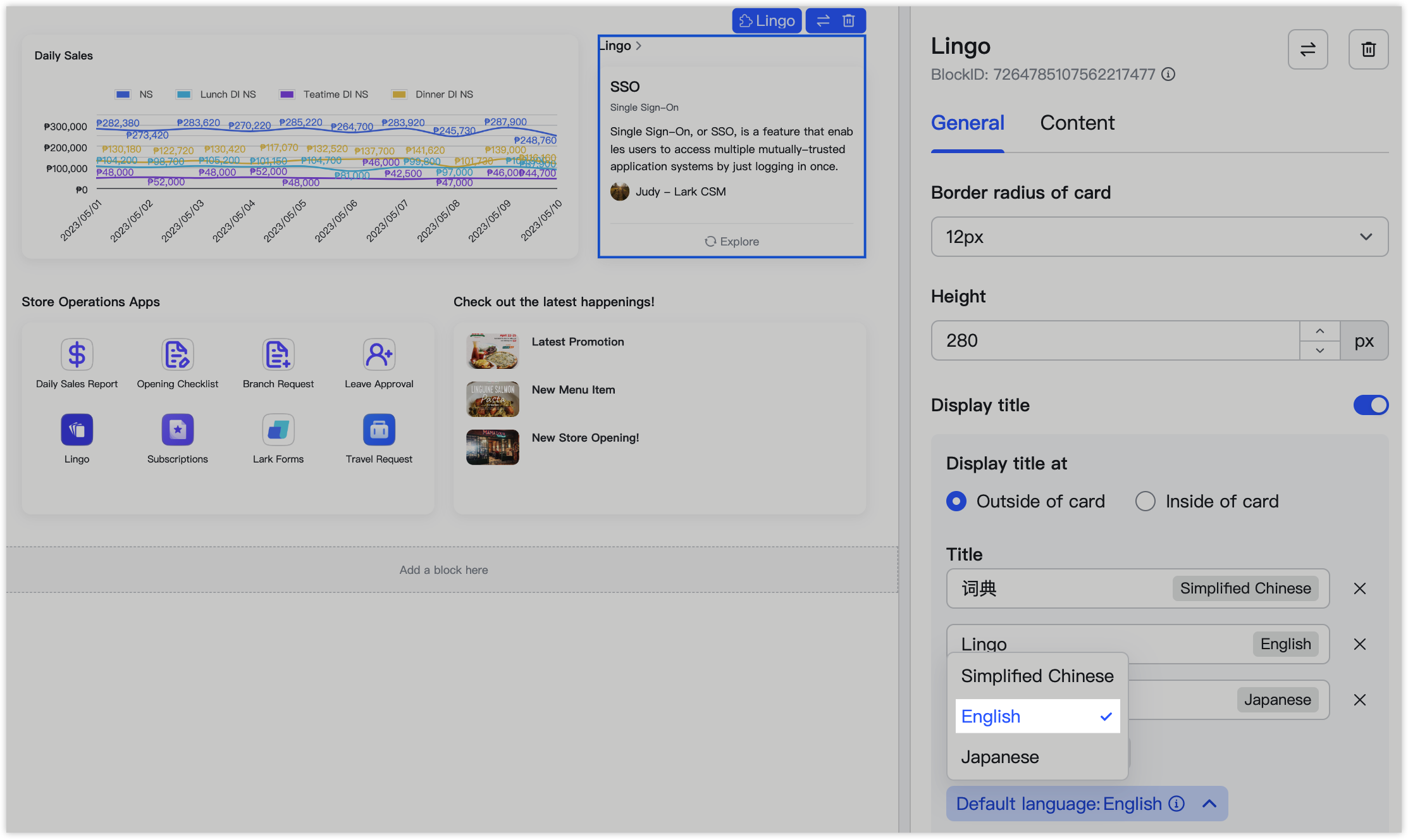Viewport: 1408px width, 839px height.
Task: Open the Travel Request app icon
Action: (379, 430)
